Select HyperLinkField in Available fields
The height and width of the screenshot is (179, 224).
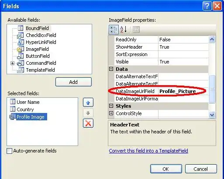tap(41, 42)
